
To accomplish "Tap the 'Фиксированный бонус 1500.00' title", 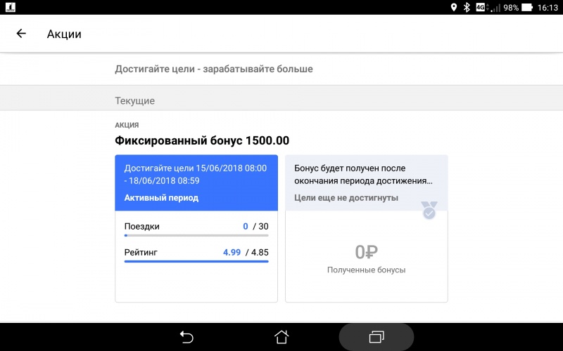I will tap(202, 140).
